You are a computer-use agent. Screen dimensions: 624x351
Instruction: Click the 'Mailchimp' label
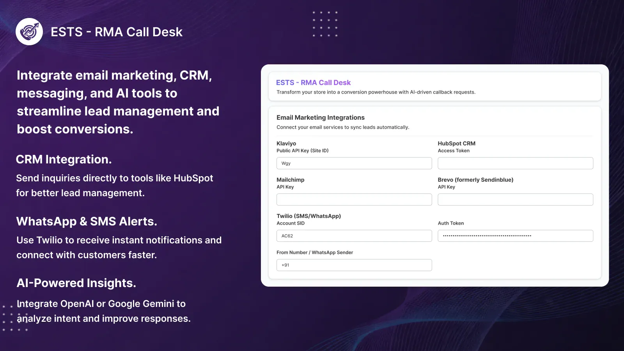pyautogui.click(x=291, y=180)
